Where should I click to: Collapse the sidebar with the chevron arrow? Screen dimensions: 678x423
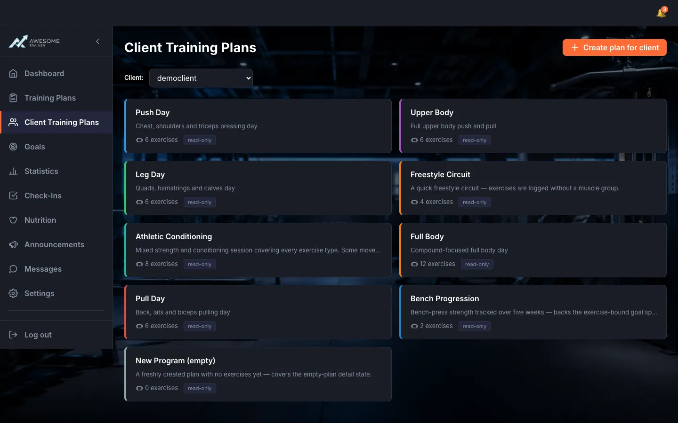point(97,41)
